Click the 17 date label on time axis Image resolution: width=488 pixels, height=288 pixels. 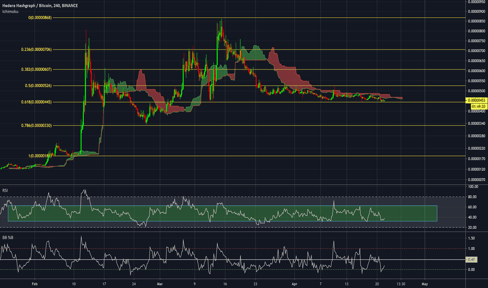coord(104,284)
